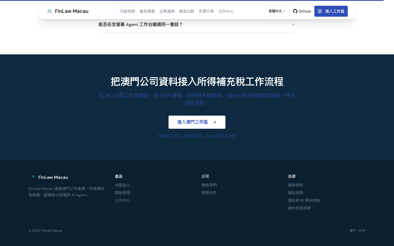Click the 進入澳門工作區 call-to-action button
This screenshot has width=394, height=246.
point(197,122)
